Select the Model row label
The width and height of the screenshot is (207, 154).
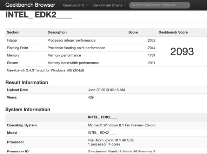click(x=12, y=133)
